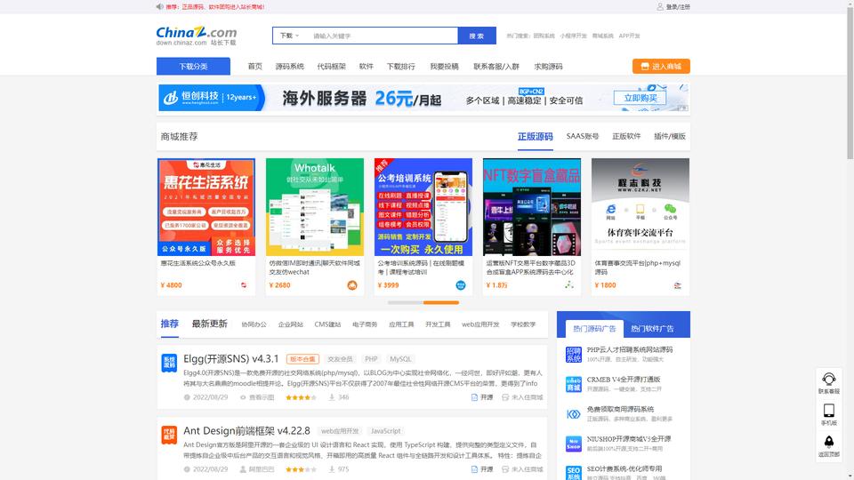The image size is (854, 480).
Task: Click the orange carousel page indicator
Action: 441,302
